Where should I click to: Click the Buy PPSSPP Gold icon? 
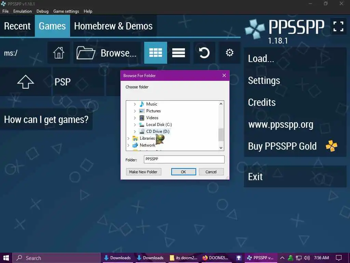pyautogui.click(x=332, y=146)
